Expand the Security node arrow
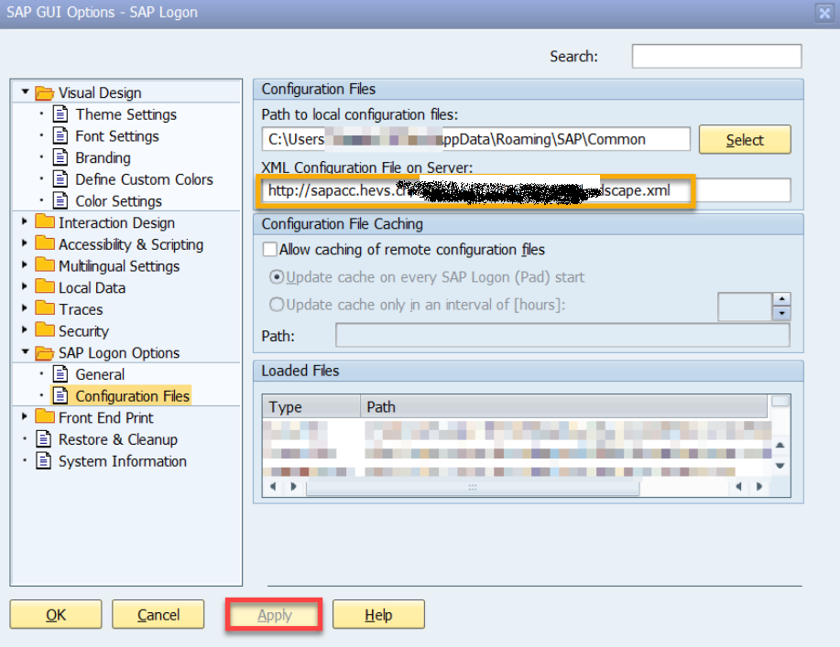This screenshot has height=647, width=840. click(x=25, y=329)
